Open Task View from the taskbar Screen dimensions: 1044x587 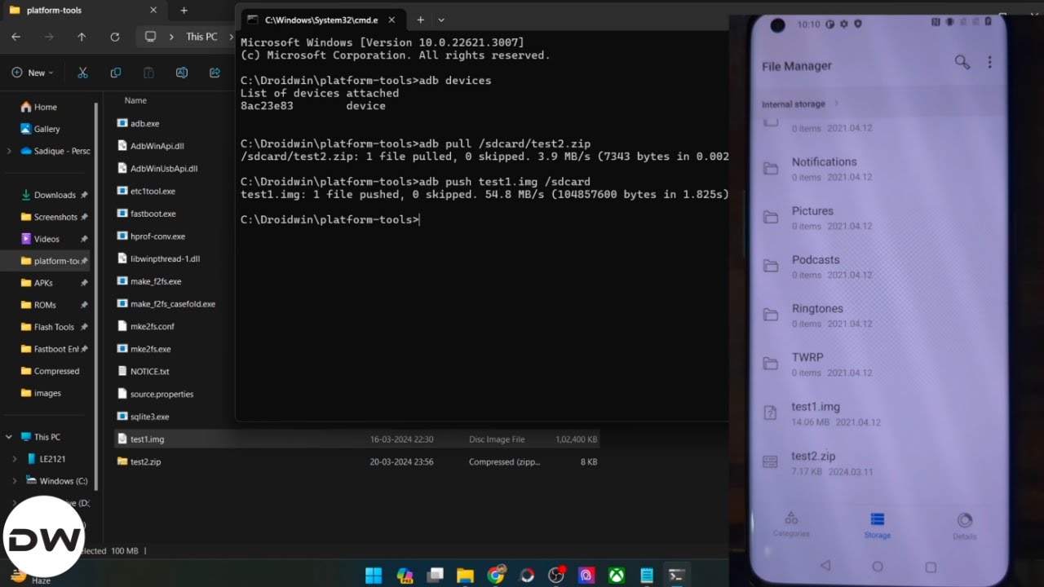tap(435, 575)
